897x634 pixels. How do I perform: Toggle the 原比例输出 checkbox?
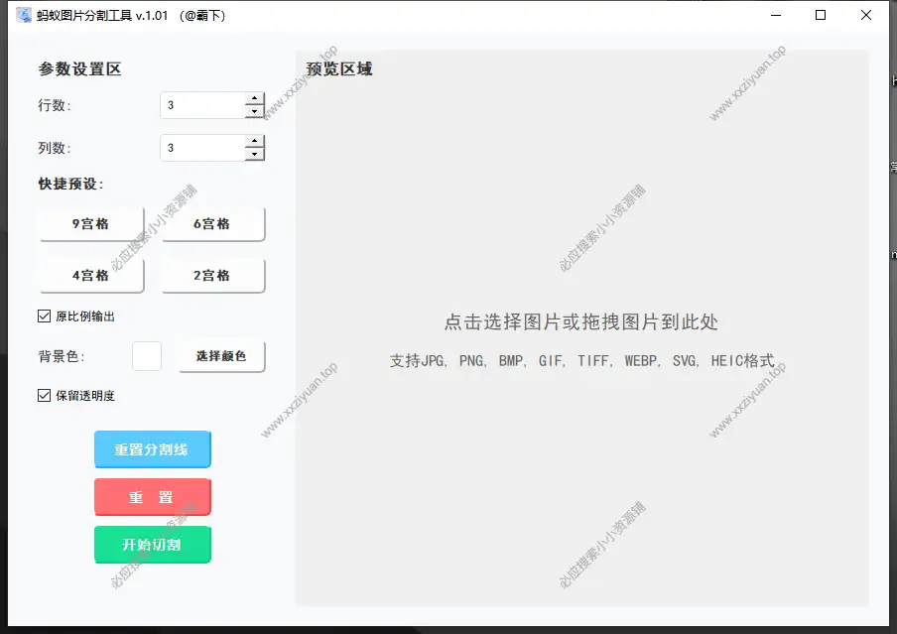point(42,315)
